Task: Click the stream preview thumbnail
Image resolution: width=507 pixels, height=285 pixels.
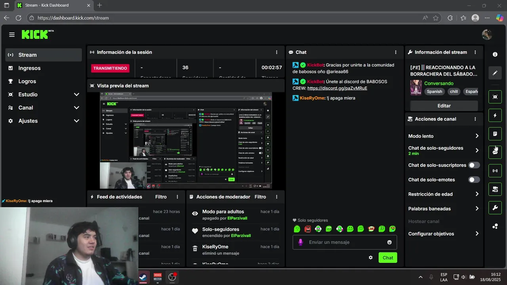Action: click(186, 141)
